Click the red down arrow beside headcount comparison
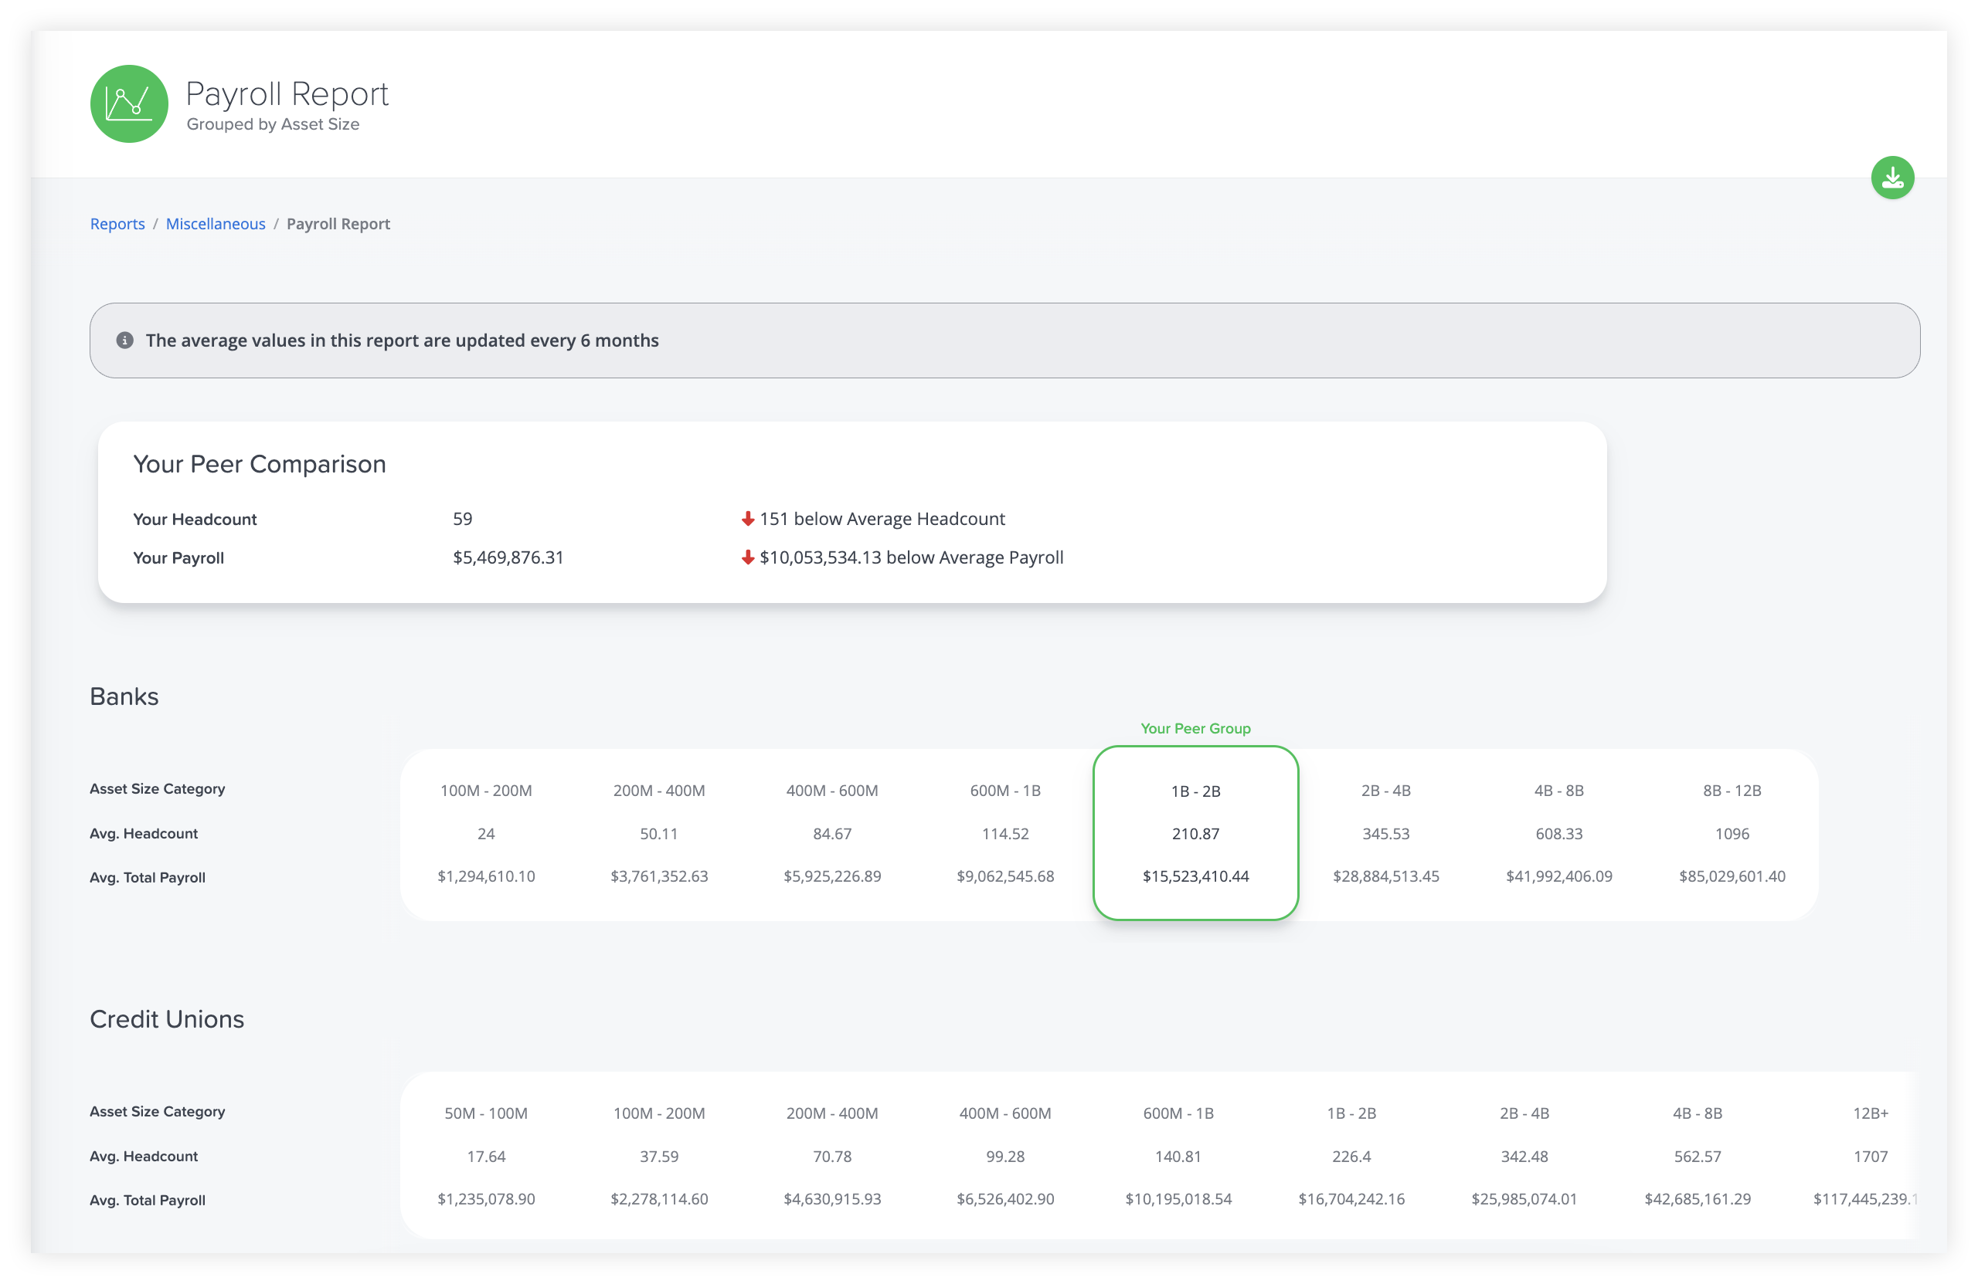The height and width of the screenshot is (1284, 1978). tap(747, 519)
